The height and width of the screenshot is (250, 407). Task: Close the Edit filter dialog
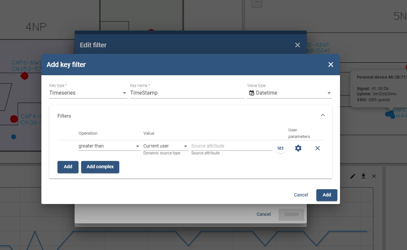(x=297, y=45)
